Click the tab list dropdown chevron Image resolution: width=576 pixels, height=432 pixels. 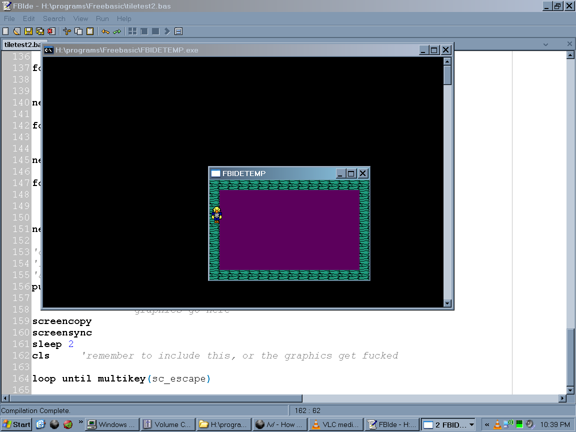545,44
